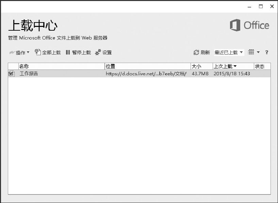Click the 43.7MB size cell

click(200, 74)
